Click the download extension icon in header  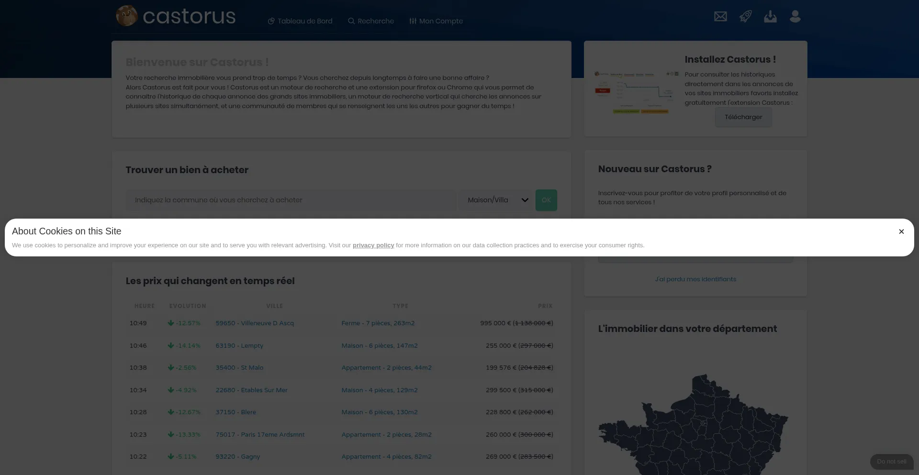[770, 17]
